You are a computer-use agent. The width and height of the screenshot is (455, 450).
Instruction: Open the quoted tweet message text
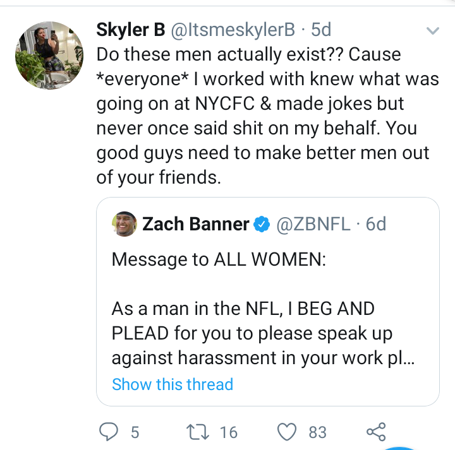[263, 309]
